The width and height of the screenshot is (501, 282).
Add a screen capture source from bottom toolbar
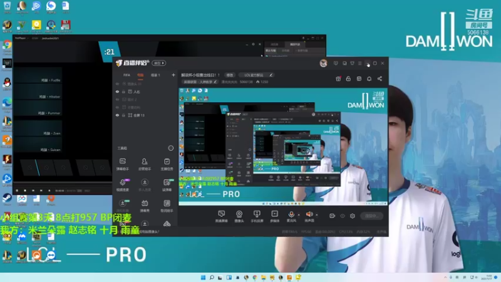click(221, 216)
